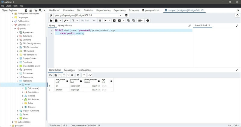Image resolution: width=241 pixels, height=127 pixels.
Task: Open the Tools menu
Action: point(15,6)
